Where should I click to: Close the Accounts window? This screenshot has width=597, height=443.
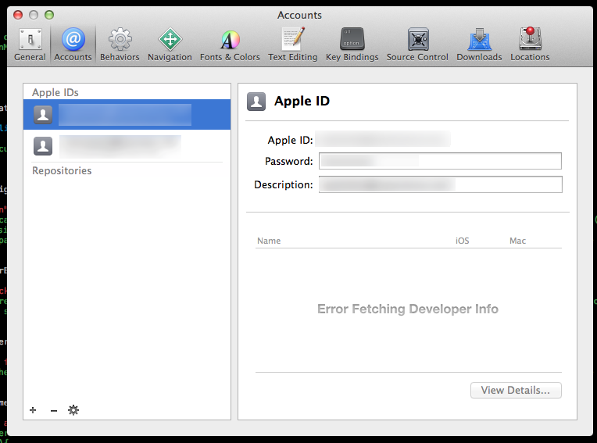pyautogui.click(x=18, y=15)
